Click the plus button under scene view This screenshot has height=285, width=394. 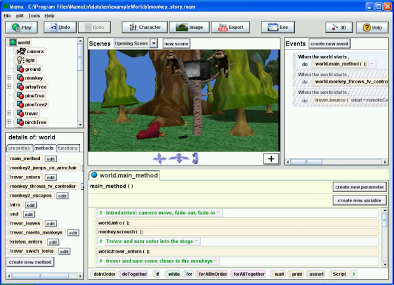pyautogui.click(x=271, y=159)
